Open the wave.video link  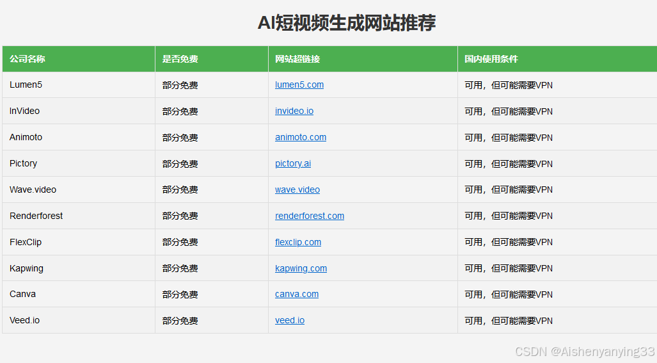297,190
